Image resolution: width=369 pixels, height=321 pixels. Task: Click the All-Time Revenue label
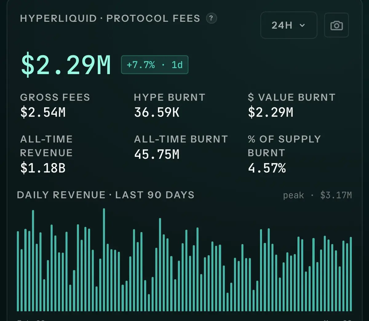click(46, 146)
